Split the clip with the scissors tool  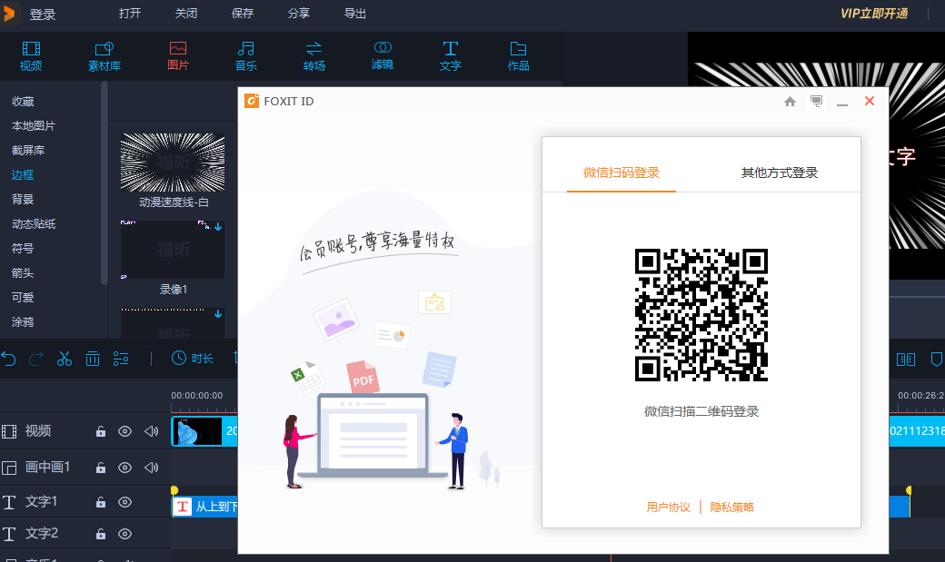click(64, 360)
